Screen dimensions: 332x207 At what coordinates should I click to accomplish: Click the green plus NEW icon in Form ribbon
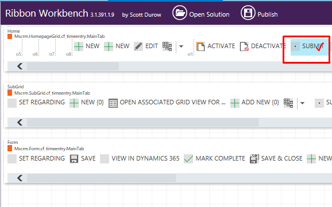click(x=311, y=159)
